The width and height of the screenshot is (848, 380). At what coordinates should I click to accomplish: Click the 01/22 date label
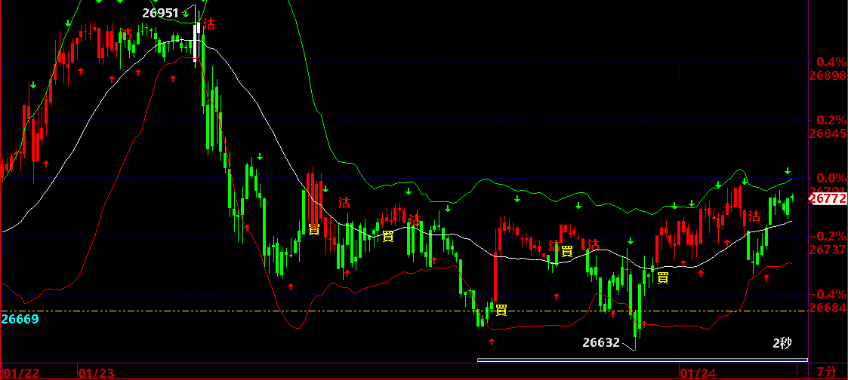pos(20,373)
